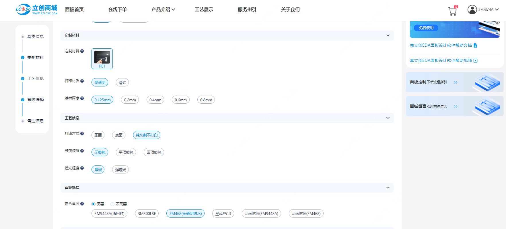Choose 皇冠#513 adhesive
The image size is (506, 229).
[223, 214]
